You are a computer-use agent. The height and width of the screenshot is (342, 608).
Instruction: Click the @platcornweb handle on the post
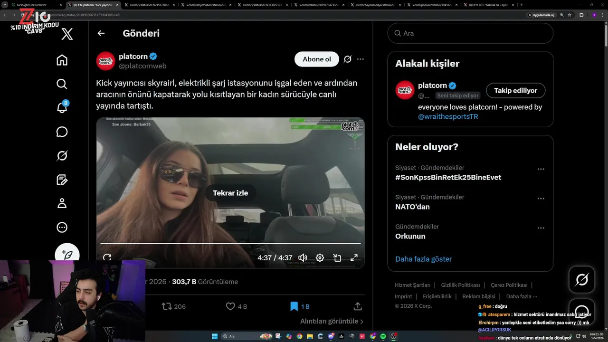(x=142, y=66)
